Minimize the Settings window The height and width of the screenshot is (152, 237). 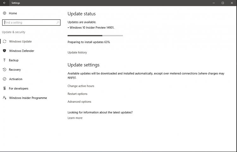[x=214, y=3]
